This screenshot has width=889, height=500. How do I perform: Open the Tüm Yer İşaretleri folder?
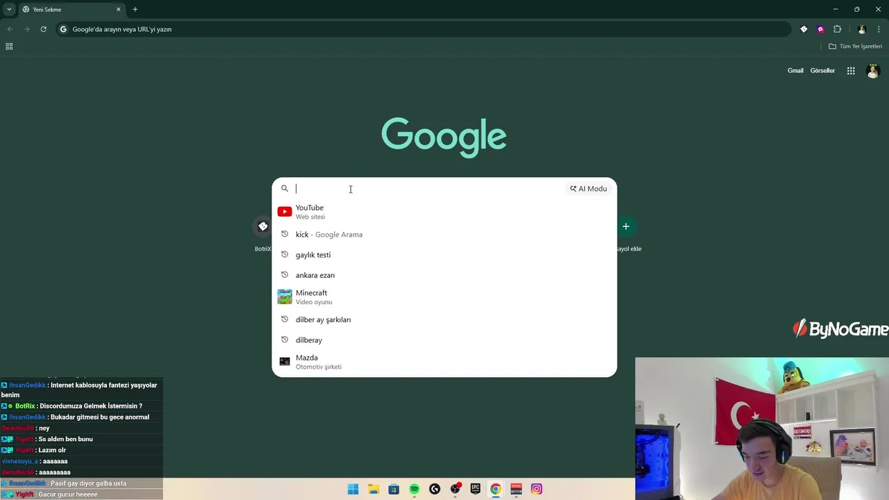pos(855,47)
